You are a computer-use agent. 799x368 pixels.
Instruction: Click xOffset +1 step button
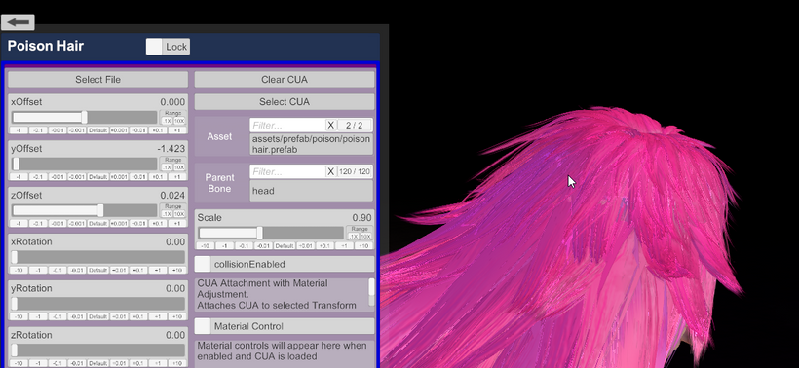(176, 130)
